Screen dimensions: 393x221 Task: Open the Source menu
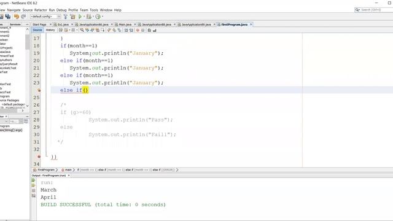pyautogui.click(x=28, y=10)
